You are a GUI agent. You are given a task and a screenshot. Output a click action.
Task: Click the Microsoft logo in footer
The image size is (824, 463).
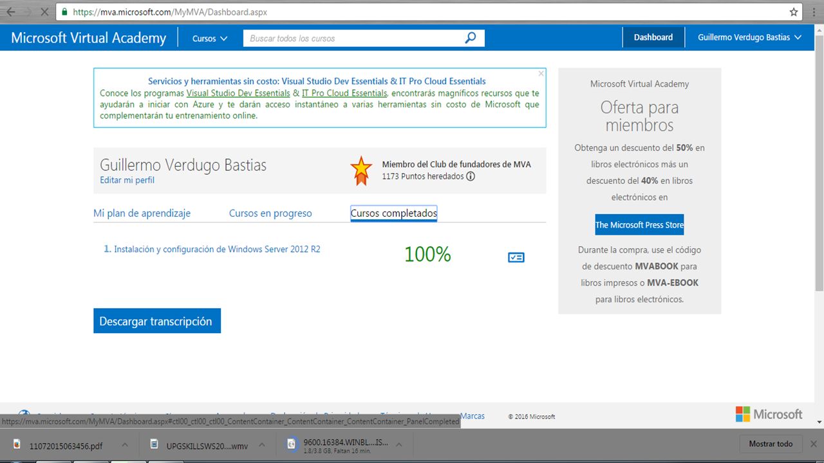[769, 414]
